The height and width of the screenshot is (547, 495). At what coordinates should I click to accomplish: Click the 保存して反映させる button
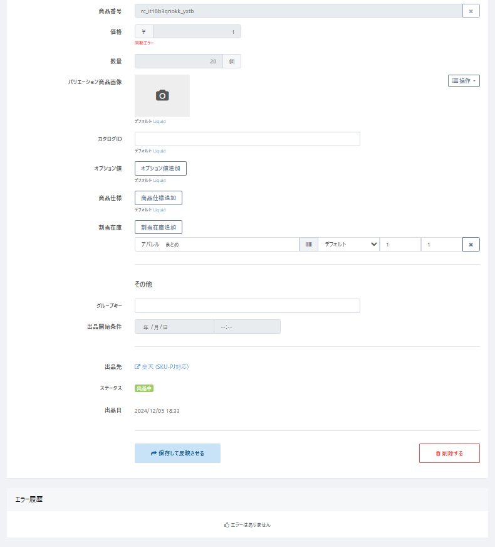pos(177,453)
